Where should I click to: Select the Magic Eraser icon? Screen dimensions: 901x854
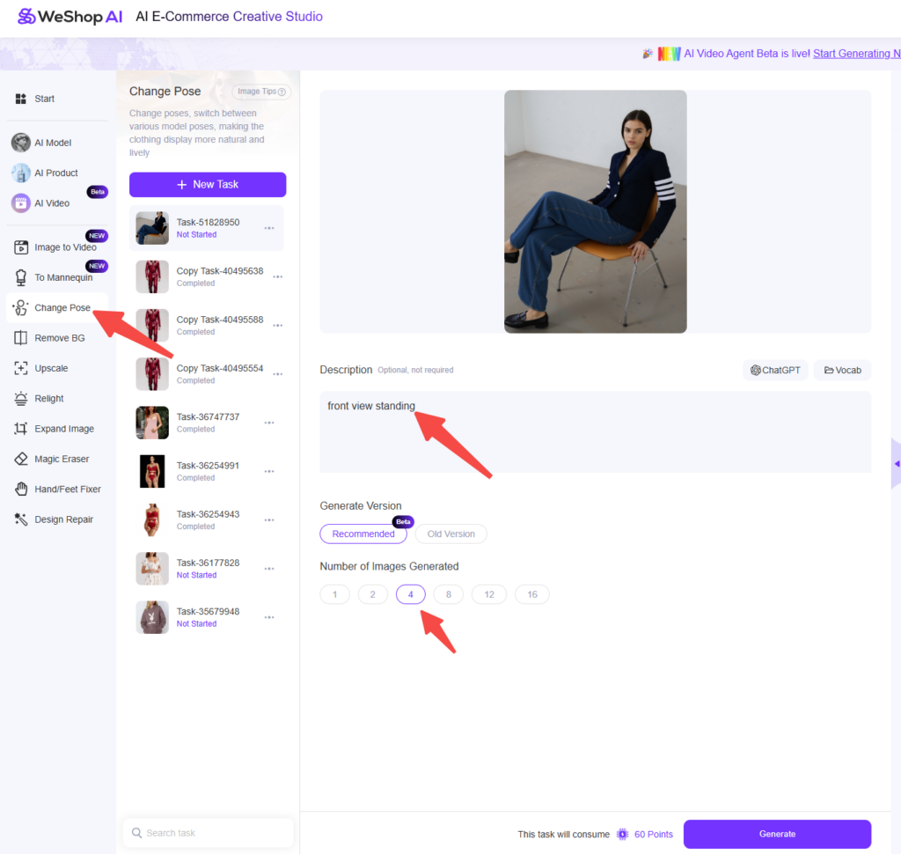[20, 459]
